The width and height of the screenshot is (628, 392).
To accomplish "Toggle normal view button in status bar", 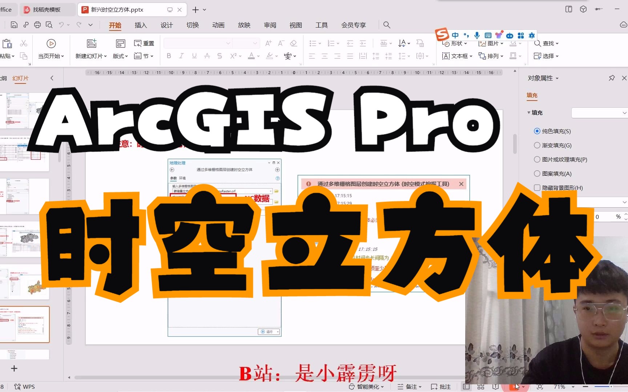I will pyautogui.click(x=466, y=387).
